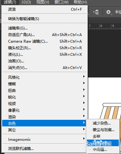Open the 窗口(W) menu
121x154 pixels.
[61, 2]
